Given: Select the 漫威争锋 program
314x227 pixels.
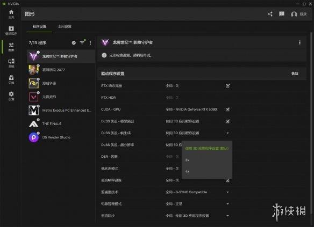Looking at the screenshot, I should click(x=61, y=83).
